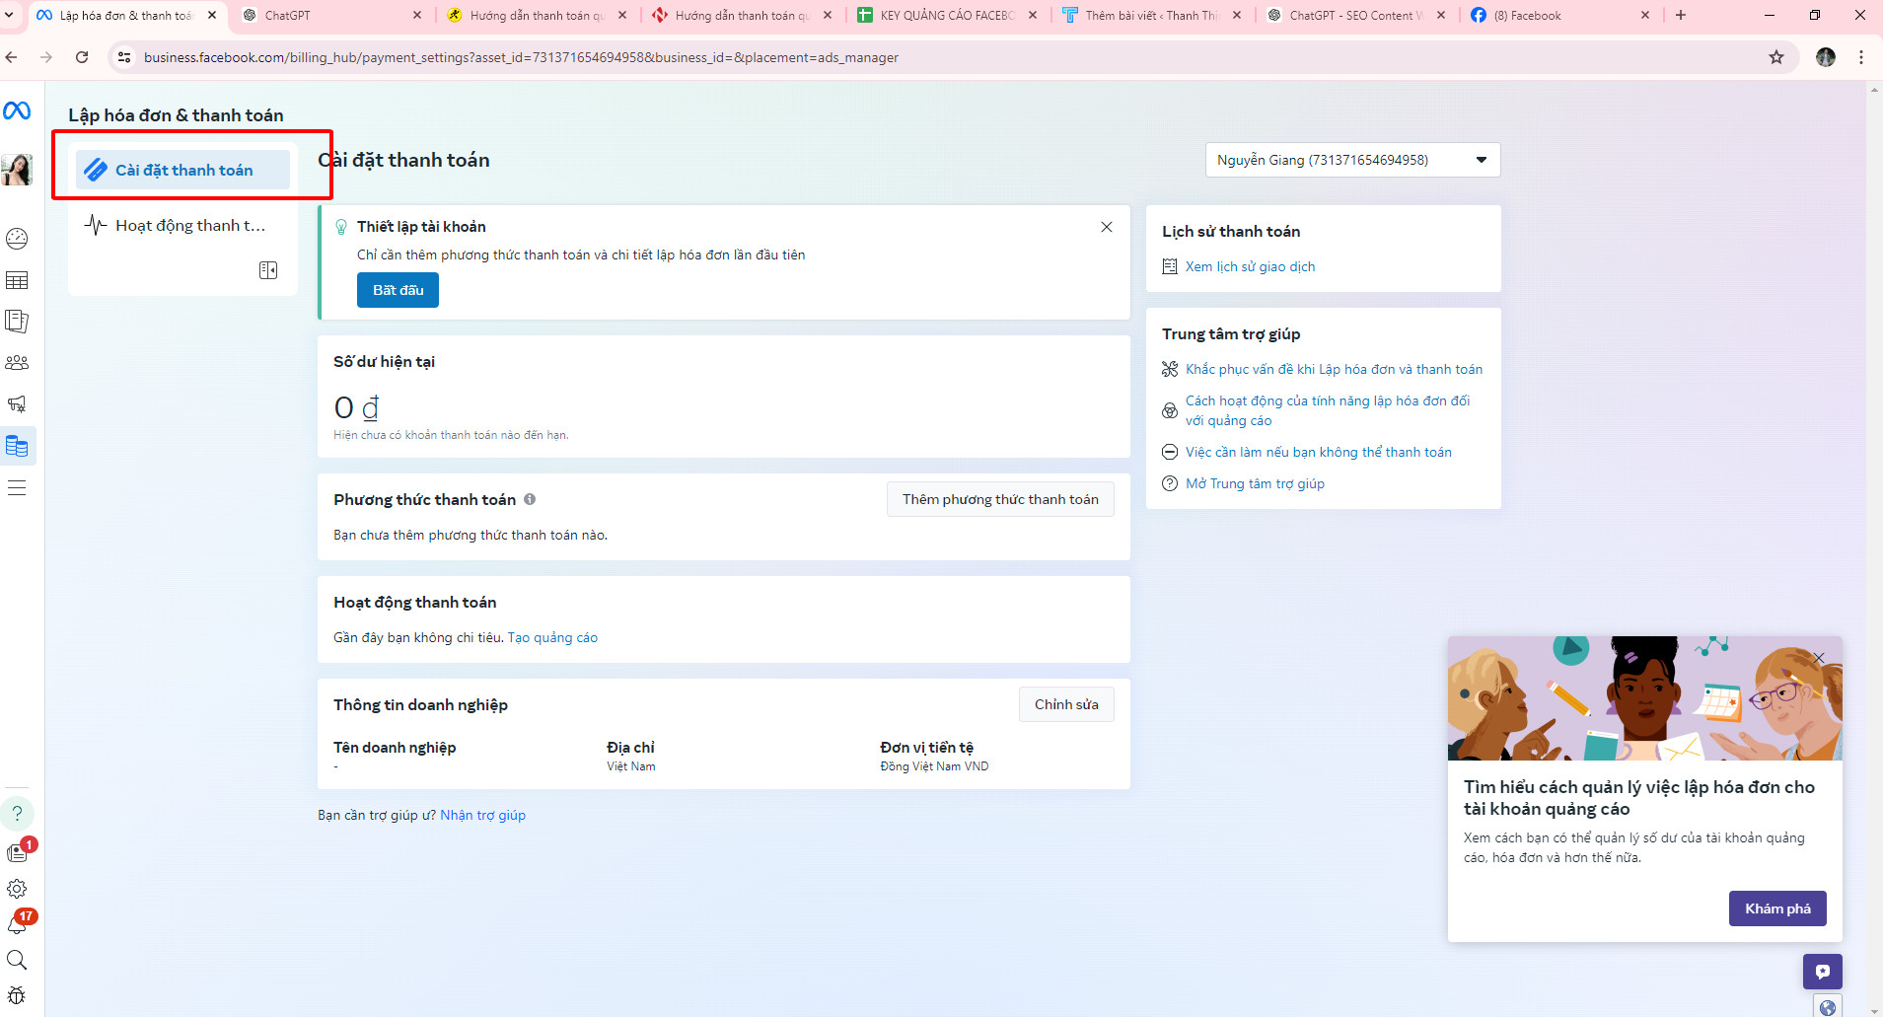Open the tab search dropdown arrow
1883x1017 pixels.
pyautogui.click(x=9, y=15)
